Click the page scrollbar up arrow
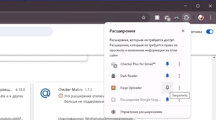The width and height of the screenshot is (216, 120). [x=214, y=57]
